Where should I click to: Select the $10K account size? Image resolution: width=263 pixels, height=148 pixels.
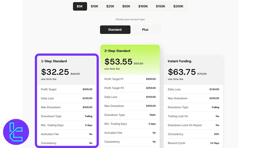pos(94,6)
